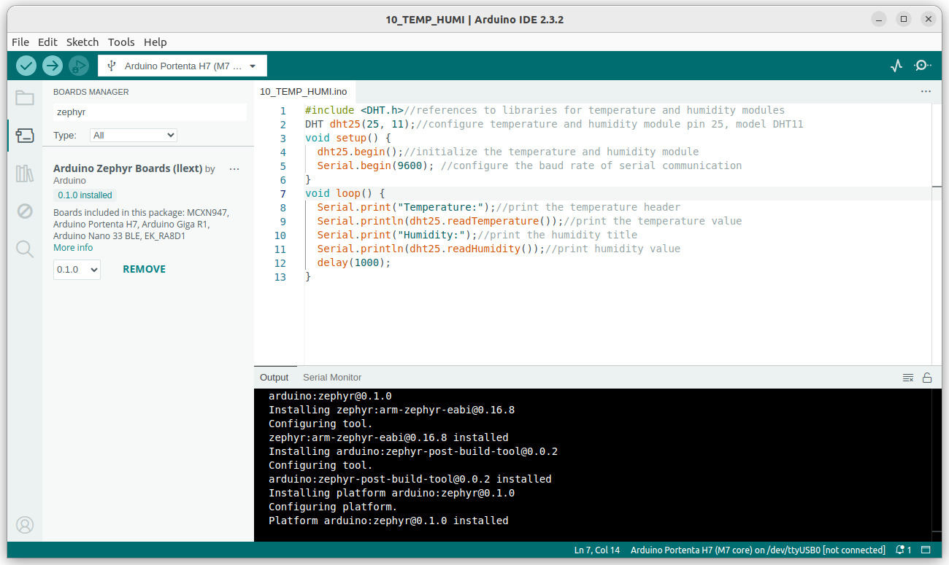Screen dimensions: 949x565
Task: Click the Upload arrow button
Action: (x=53, y=66)
